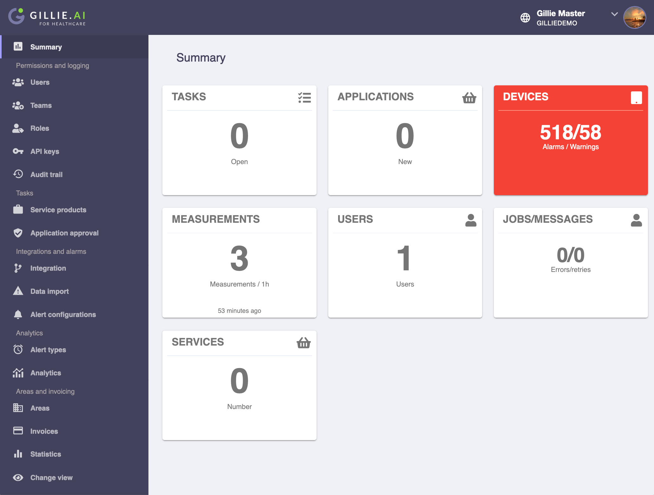Click the Areas building icon
The image size is (654, 495).
click(18, 408)
